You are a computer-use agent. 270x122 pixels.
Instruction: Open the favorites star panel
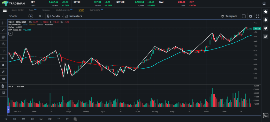266,12
